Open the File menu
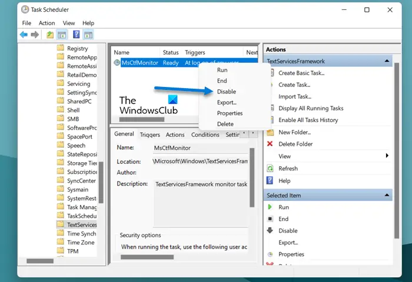 [x=26, y=23]
